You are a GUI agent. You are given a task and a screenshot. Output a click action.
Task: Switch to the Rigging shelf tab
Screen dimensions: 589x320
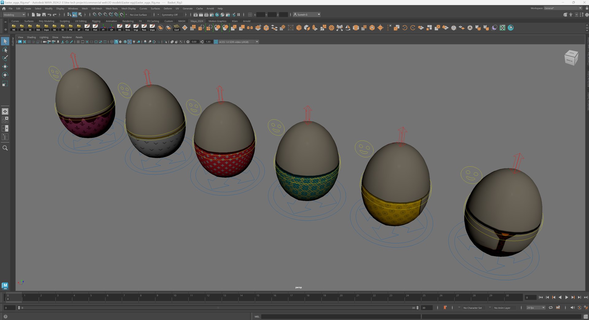pos(96,21)
